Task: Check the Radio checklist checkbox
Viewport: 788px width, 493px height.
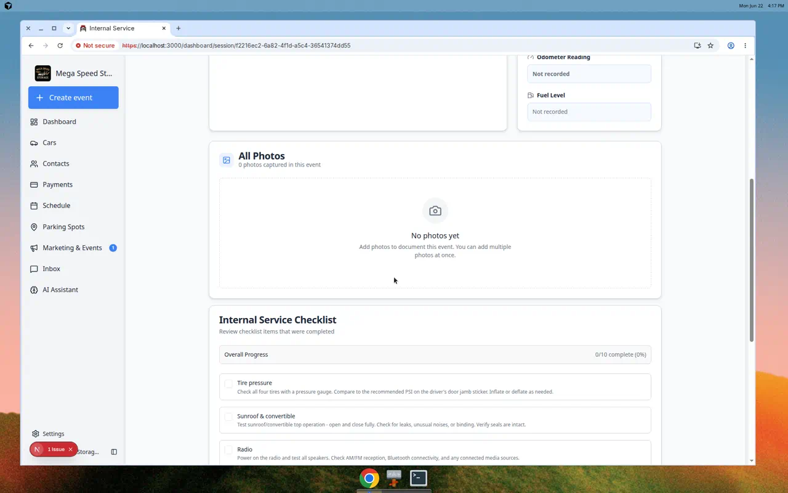Action: tap(228, 450)
